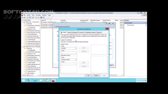Open the View menu
Image resolution: width=168 pixels, height=94 pixels.
[33, 15]
